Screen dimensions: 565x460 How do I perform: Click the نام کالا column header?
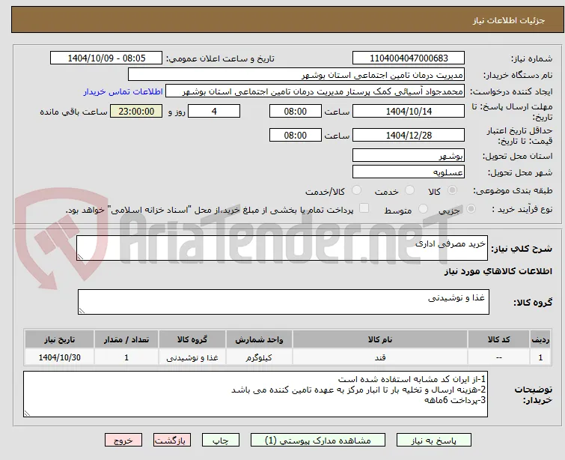380,339
